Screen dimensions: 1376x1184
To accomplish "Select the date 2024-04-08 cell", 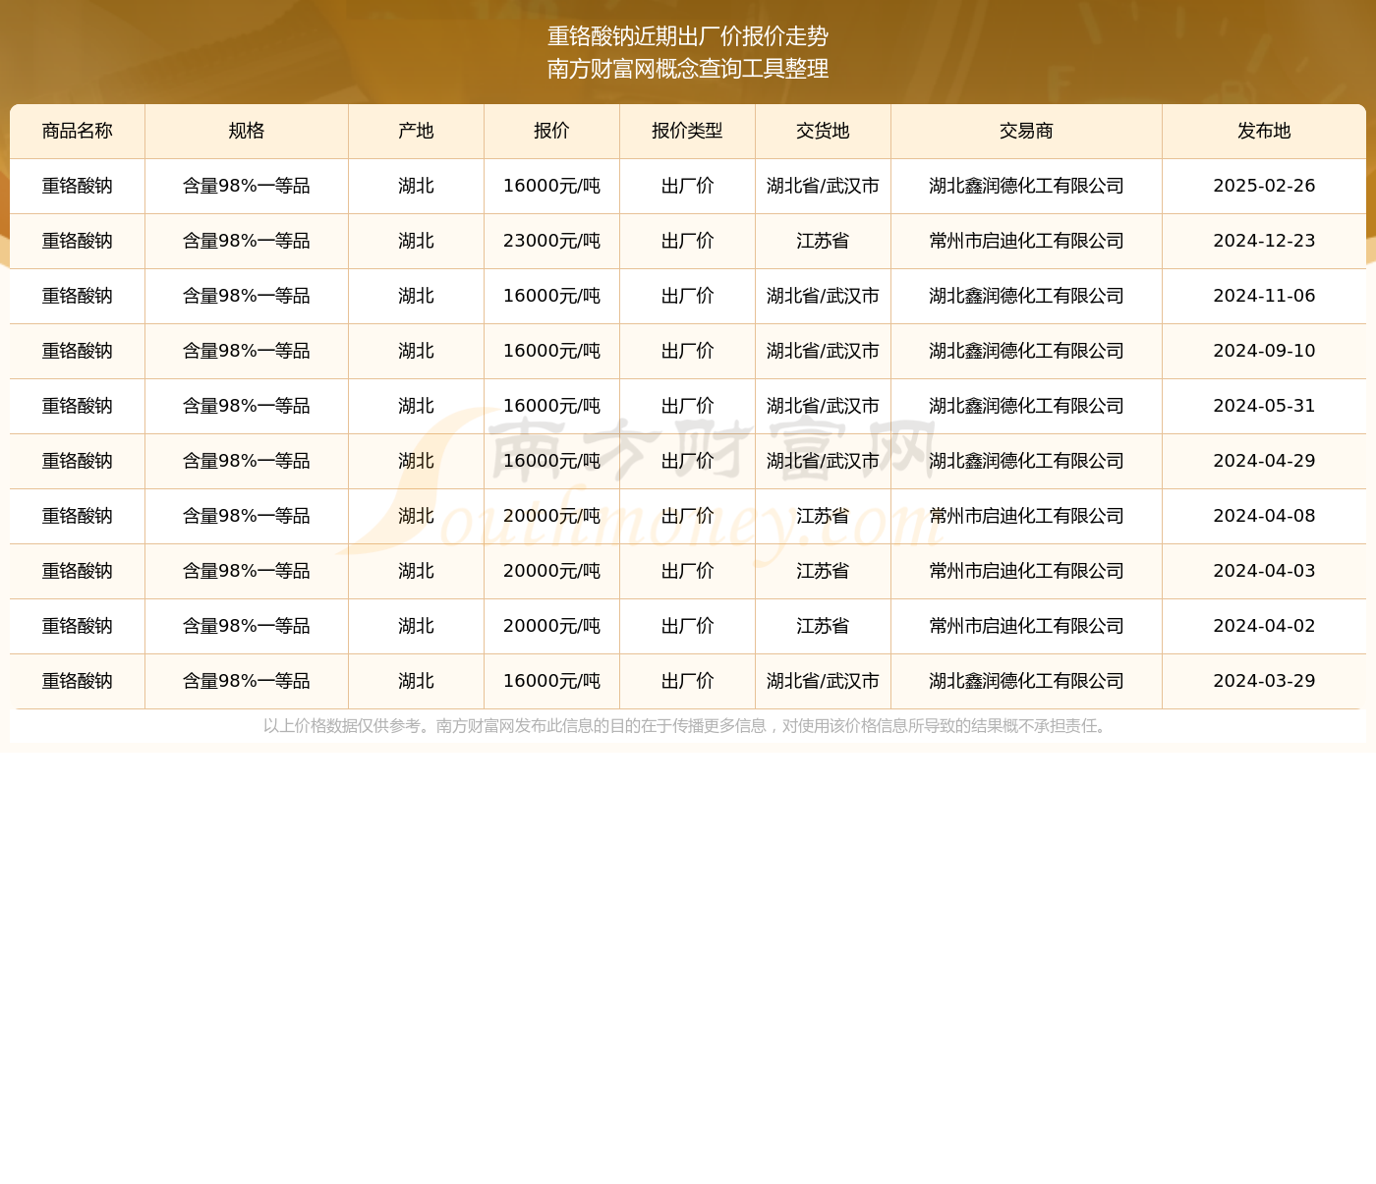I will (1265, 517).
